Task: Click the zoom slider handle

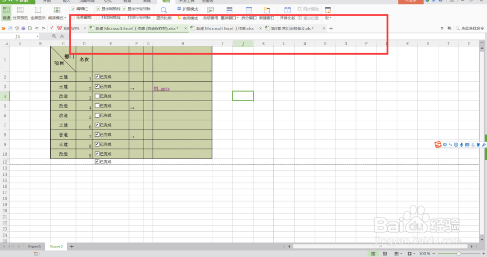Action: 458,254
